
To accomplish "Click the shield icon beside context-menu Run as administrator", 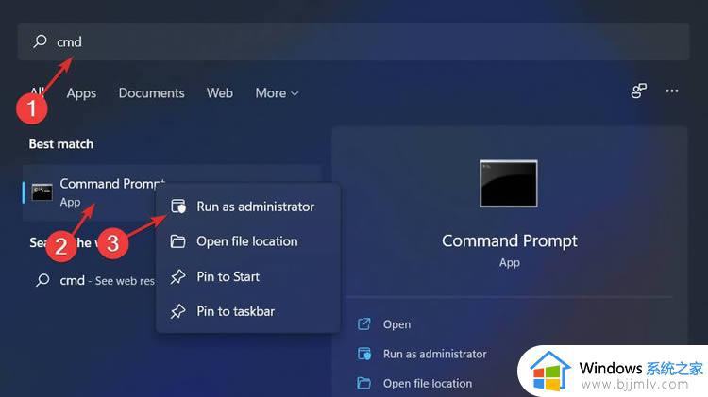I will click(177, 207).
